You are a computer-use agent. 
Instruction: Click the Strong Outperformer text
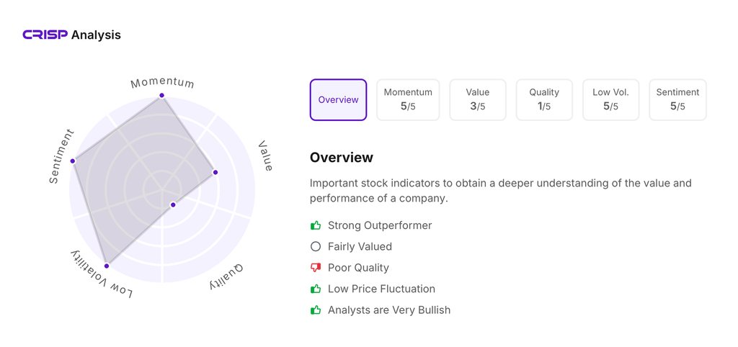tap(380, 225)
